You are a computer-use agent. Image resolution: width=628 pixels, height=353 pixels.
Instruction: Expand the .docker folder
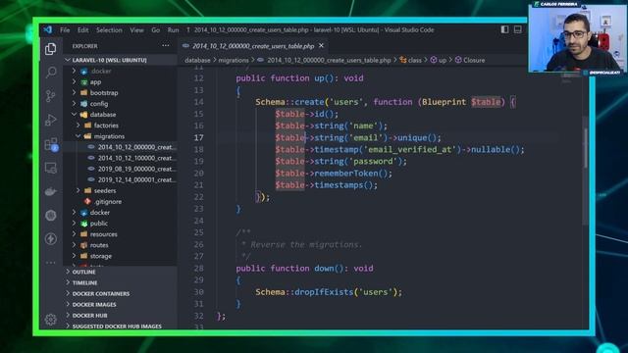click(120, 71)
